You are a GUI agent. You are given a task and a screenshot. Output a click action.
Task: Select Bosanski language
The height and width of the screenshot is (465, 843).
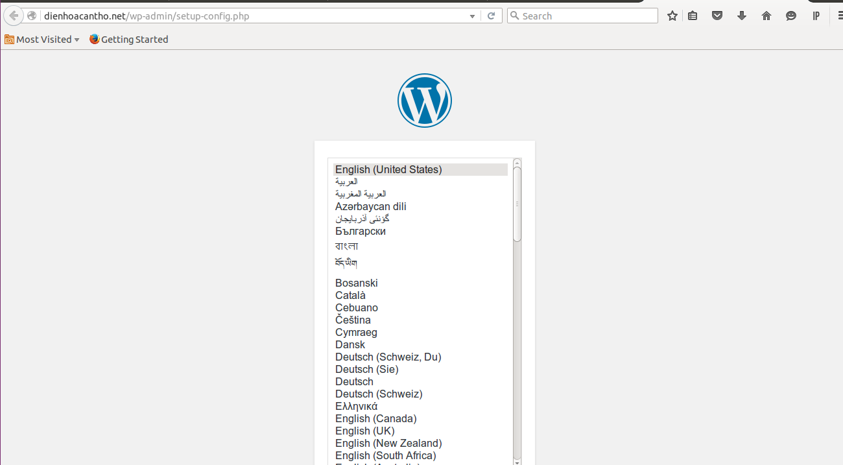point(420,283)
